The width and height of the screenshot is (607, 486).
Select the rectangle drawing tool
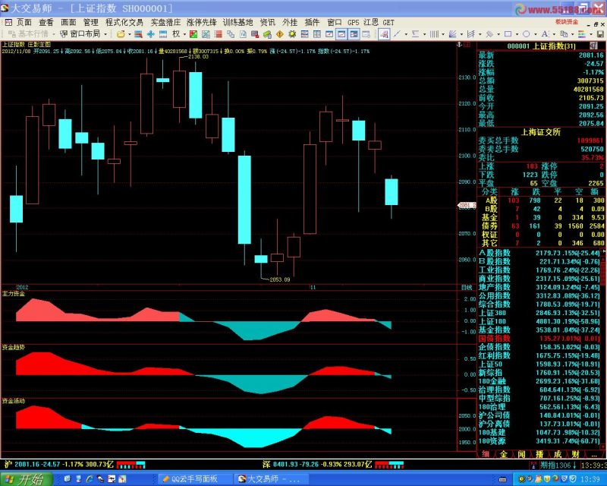508,34
